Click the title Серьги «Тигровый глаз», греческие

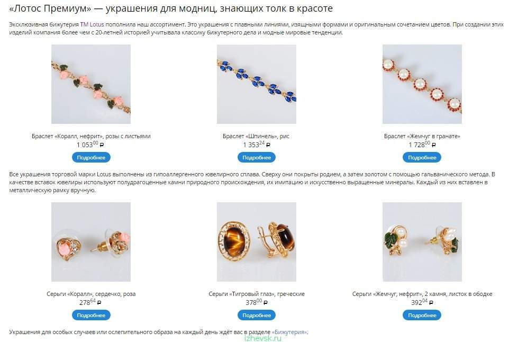pyautogui.click(x=257, y=294)
